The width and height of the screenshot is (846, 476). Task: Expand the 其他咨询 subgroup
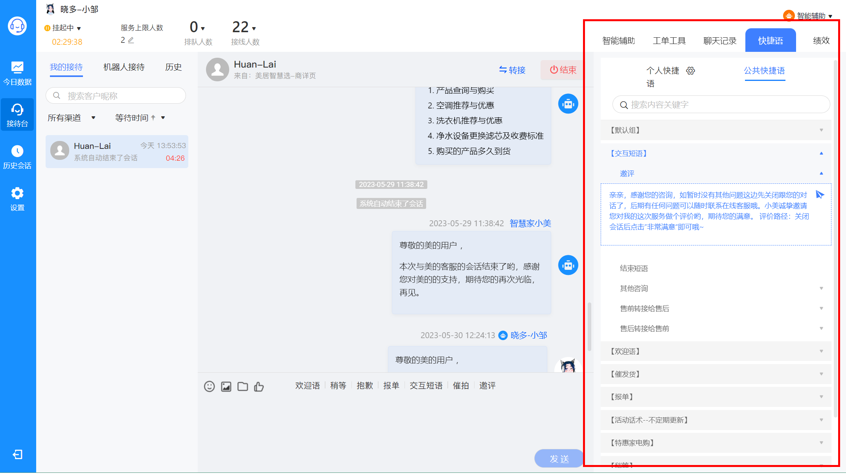[x=716, y=288]
